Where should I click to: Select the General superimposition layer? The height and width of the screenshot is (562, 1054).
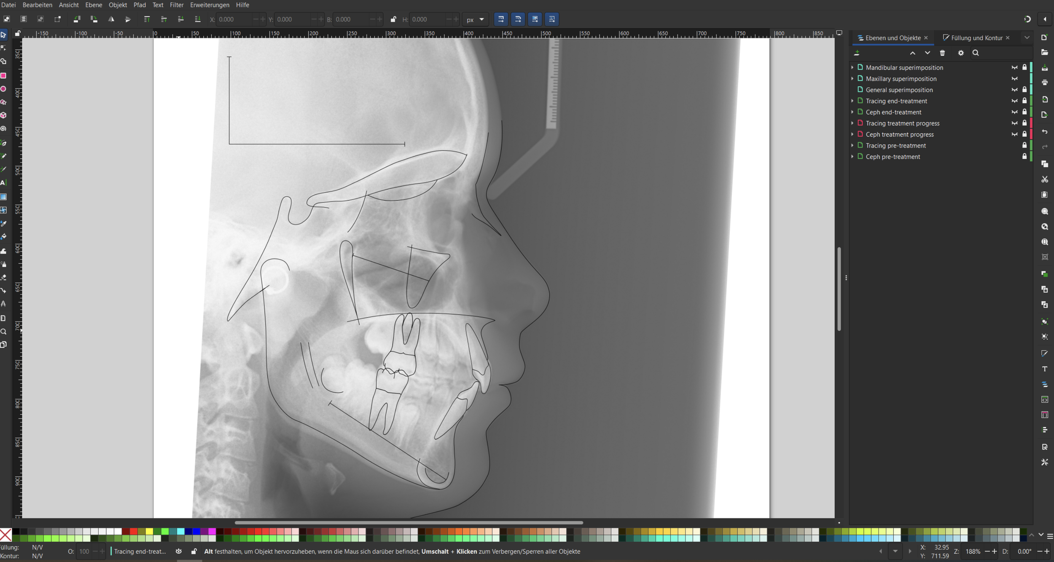[899, 90]
